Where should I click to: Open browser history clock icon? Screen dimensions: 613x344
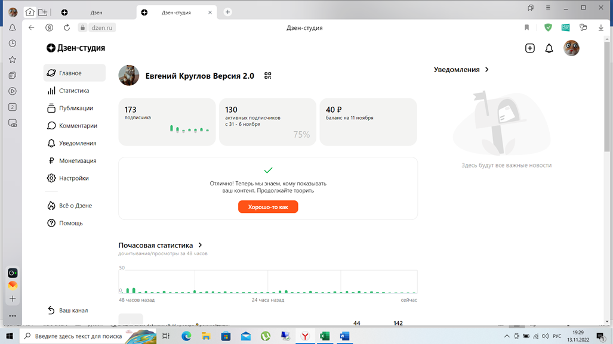(13, 44)
